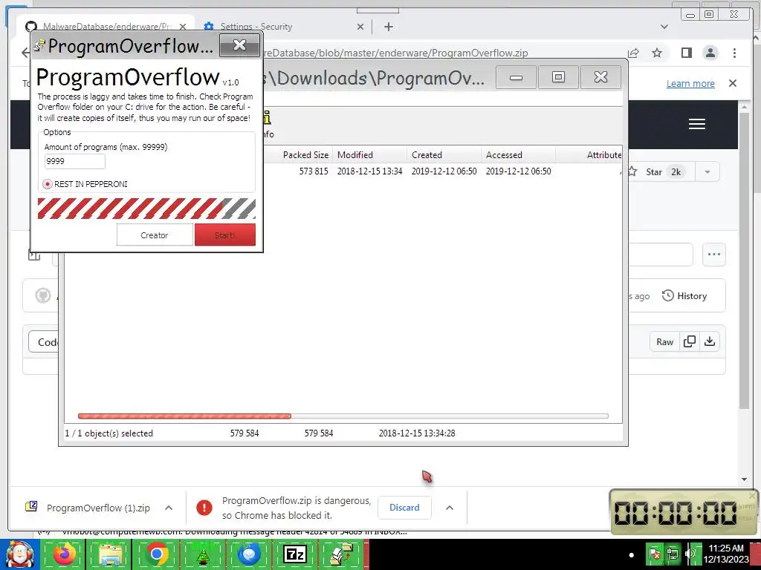The height and width of the screenshot is (570, 761).
Task: Close the ProgramOverflow dialog
Action: 240,45
